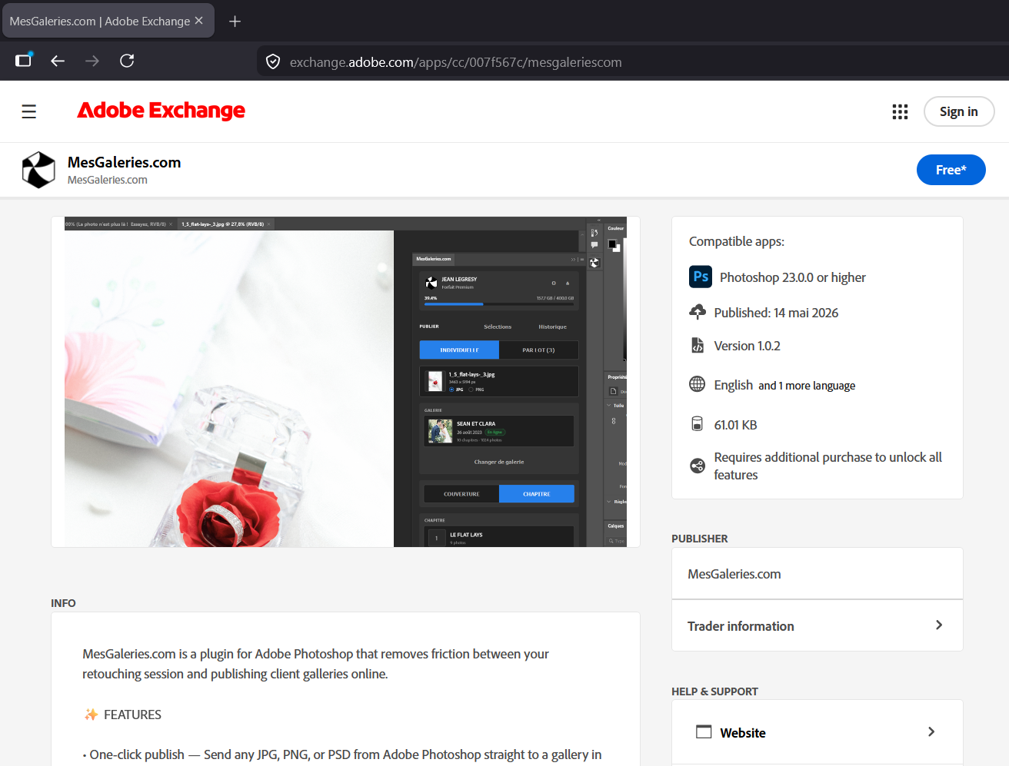Open the browser sidebar panel icon
This screenshot has height=766, width=1009.
tap(24, 60)
